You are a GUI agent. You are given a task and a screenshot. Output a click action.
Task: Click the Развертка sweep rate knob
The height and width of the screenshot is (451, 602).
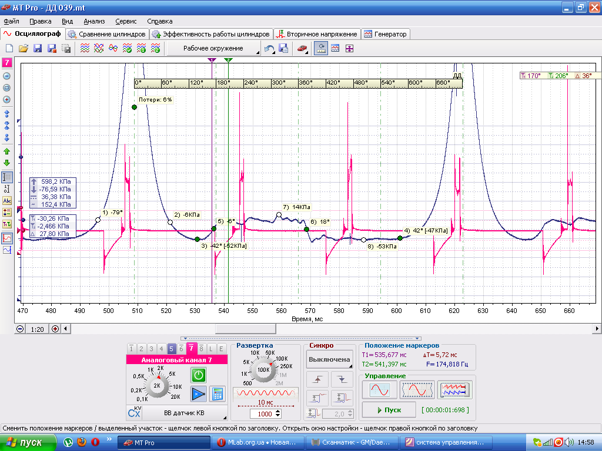[x=263, y=370]
